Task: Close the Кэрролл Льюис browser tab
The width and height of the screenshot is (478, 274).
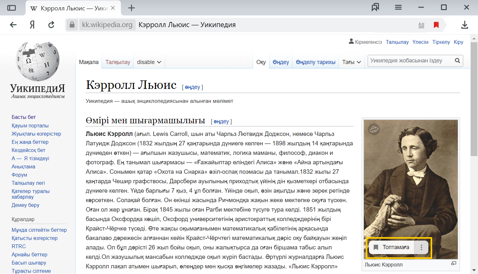Action: [113, 8]
